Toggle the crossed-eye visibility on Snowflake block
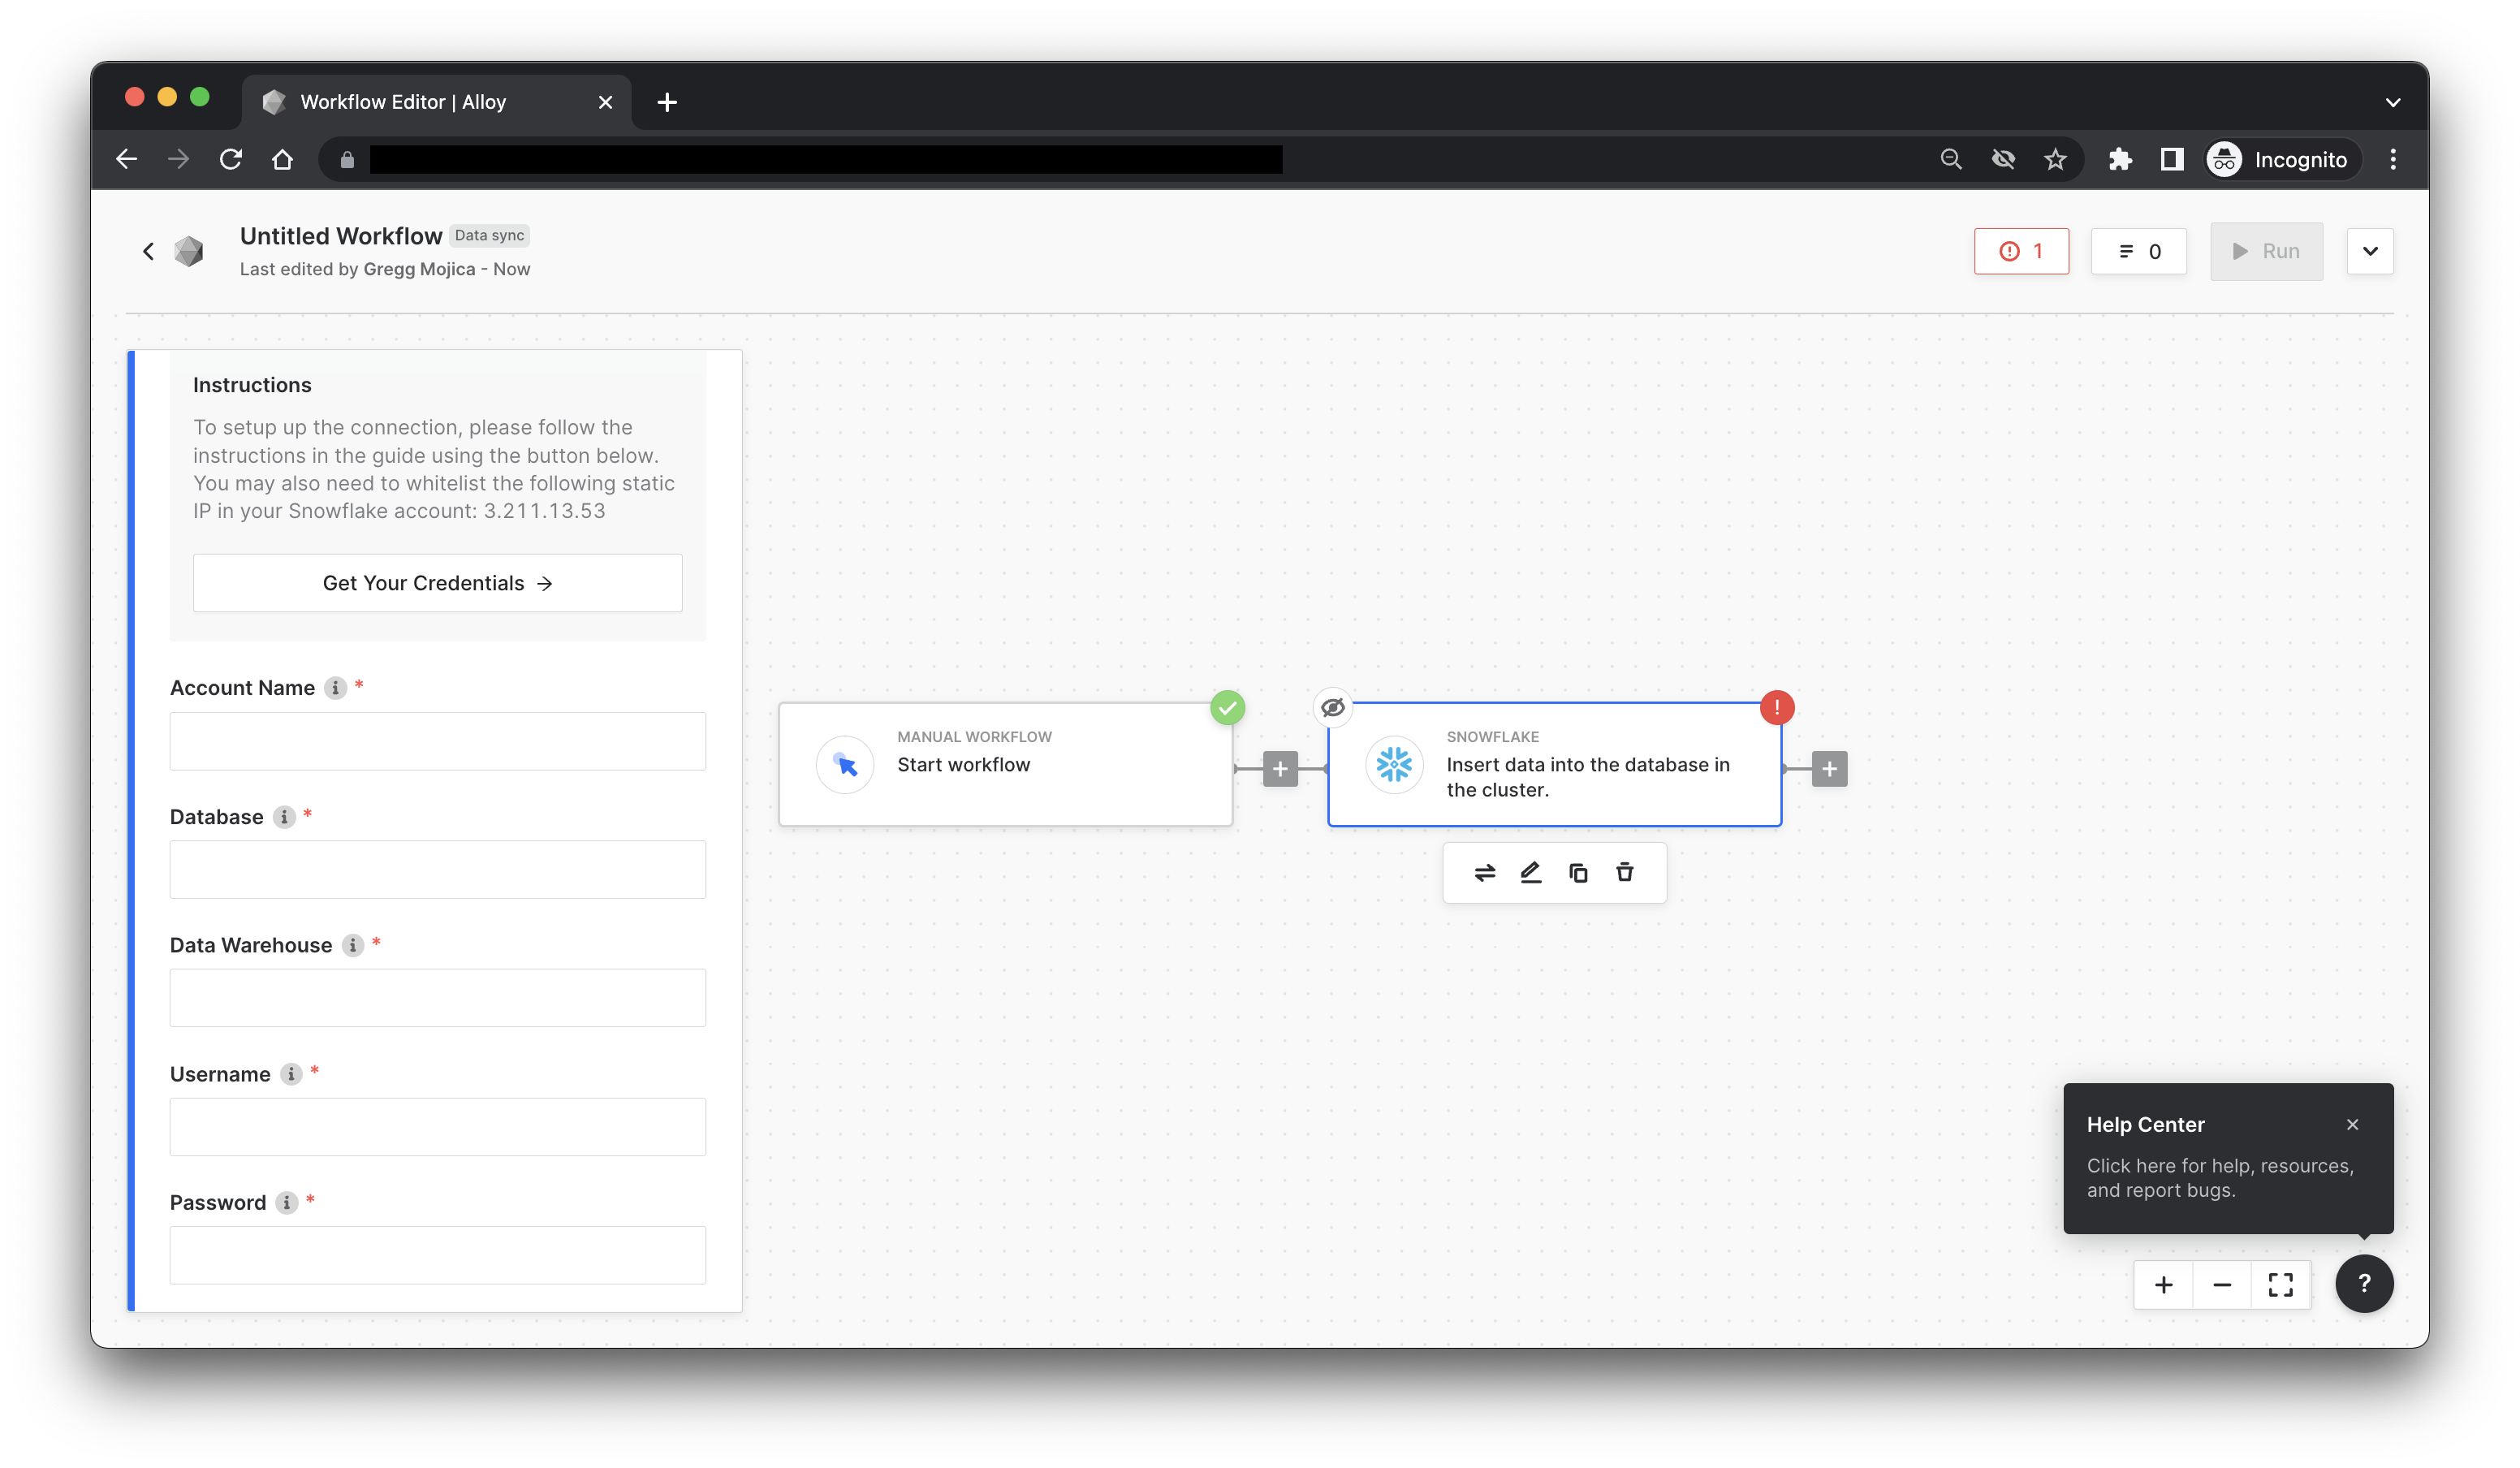This screenshot has height=1468, width=2520. [x=1332, y=708]
